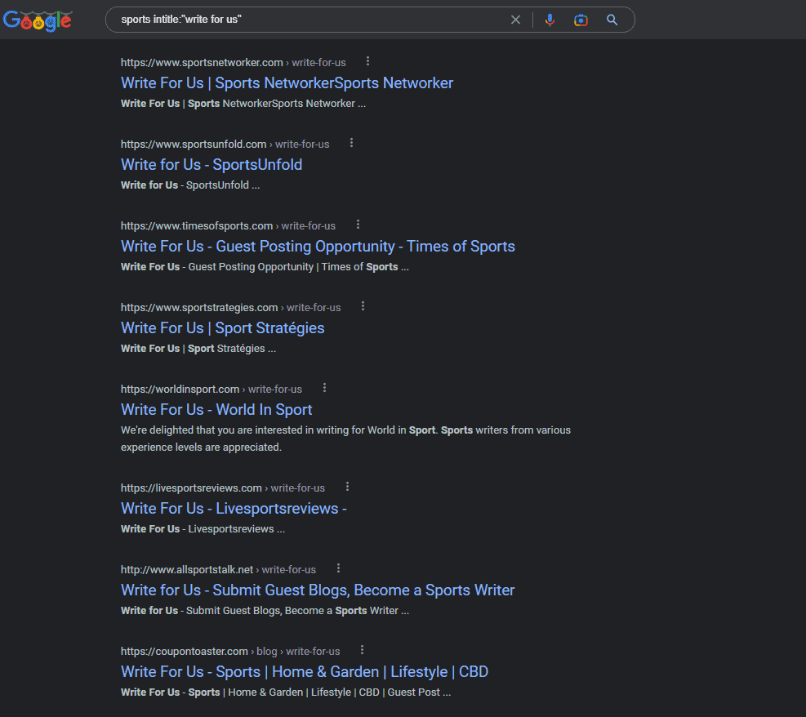Visit "Write For Us - World In Sport"

tap(216, 410)
